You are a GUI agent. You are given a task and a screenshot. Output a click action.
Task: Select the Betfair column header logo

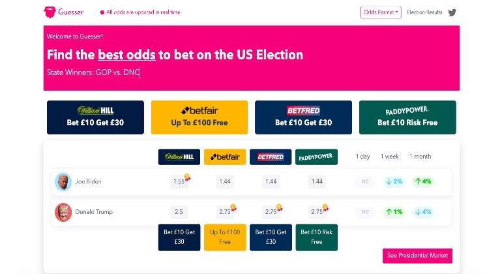[x=225, y=157]
